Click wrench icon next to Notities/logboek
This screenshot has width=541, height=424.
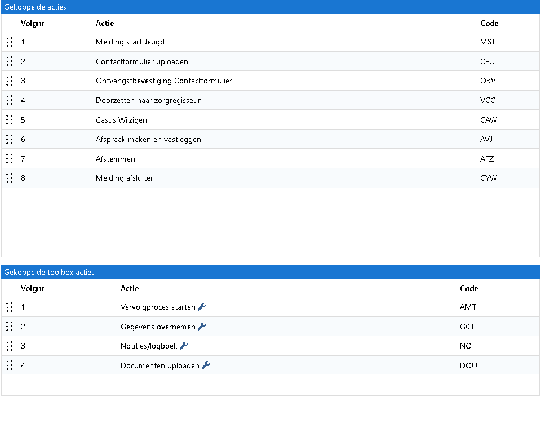coord(184,346)
